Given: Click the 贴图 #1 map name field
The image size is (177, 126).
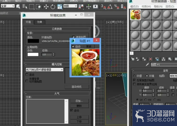Looking at the screenshot, I should coord(164,64).
